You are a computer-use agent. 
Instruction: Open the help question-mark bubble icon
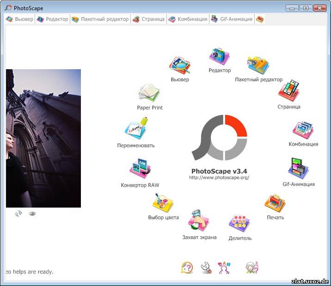(187, 268)
